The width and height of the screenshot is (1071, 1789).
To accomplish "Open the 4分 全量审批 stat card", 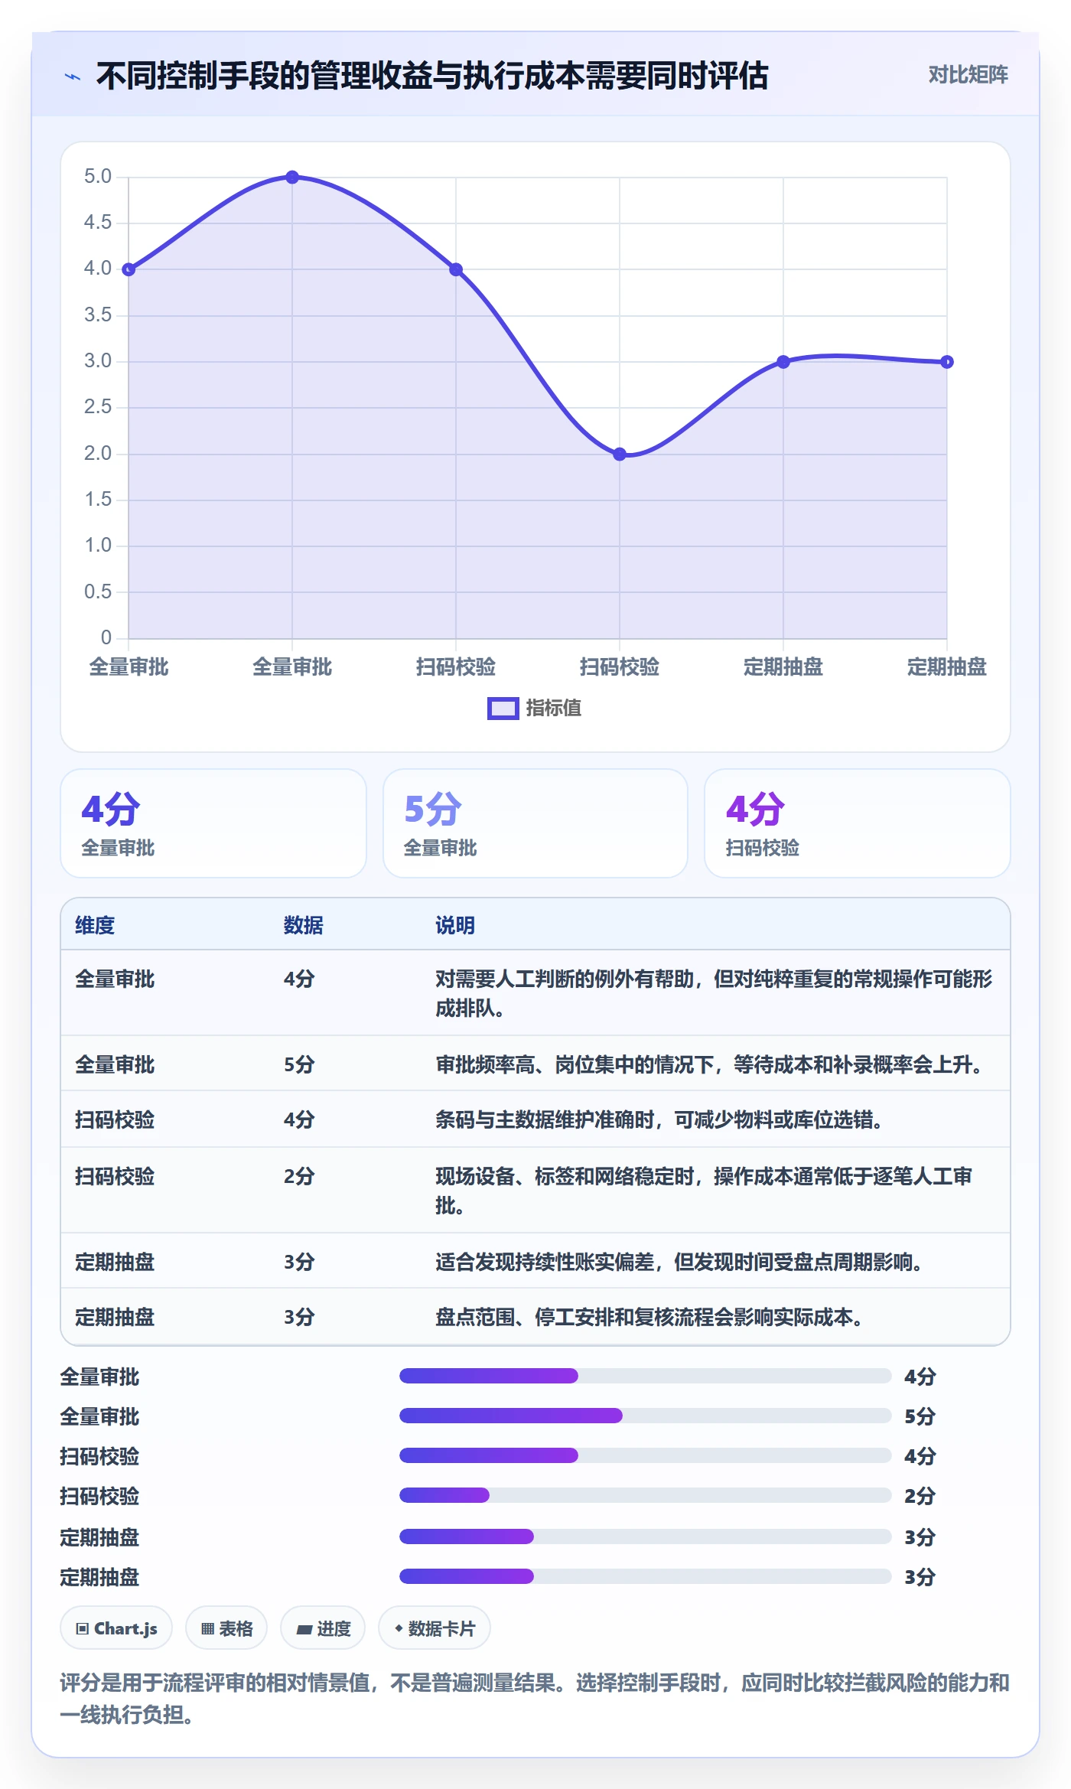I will 213,823.
